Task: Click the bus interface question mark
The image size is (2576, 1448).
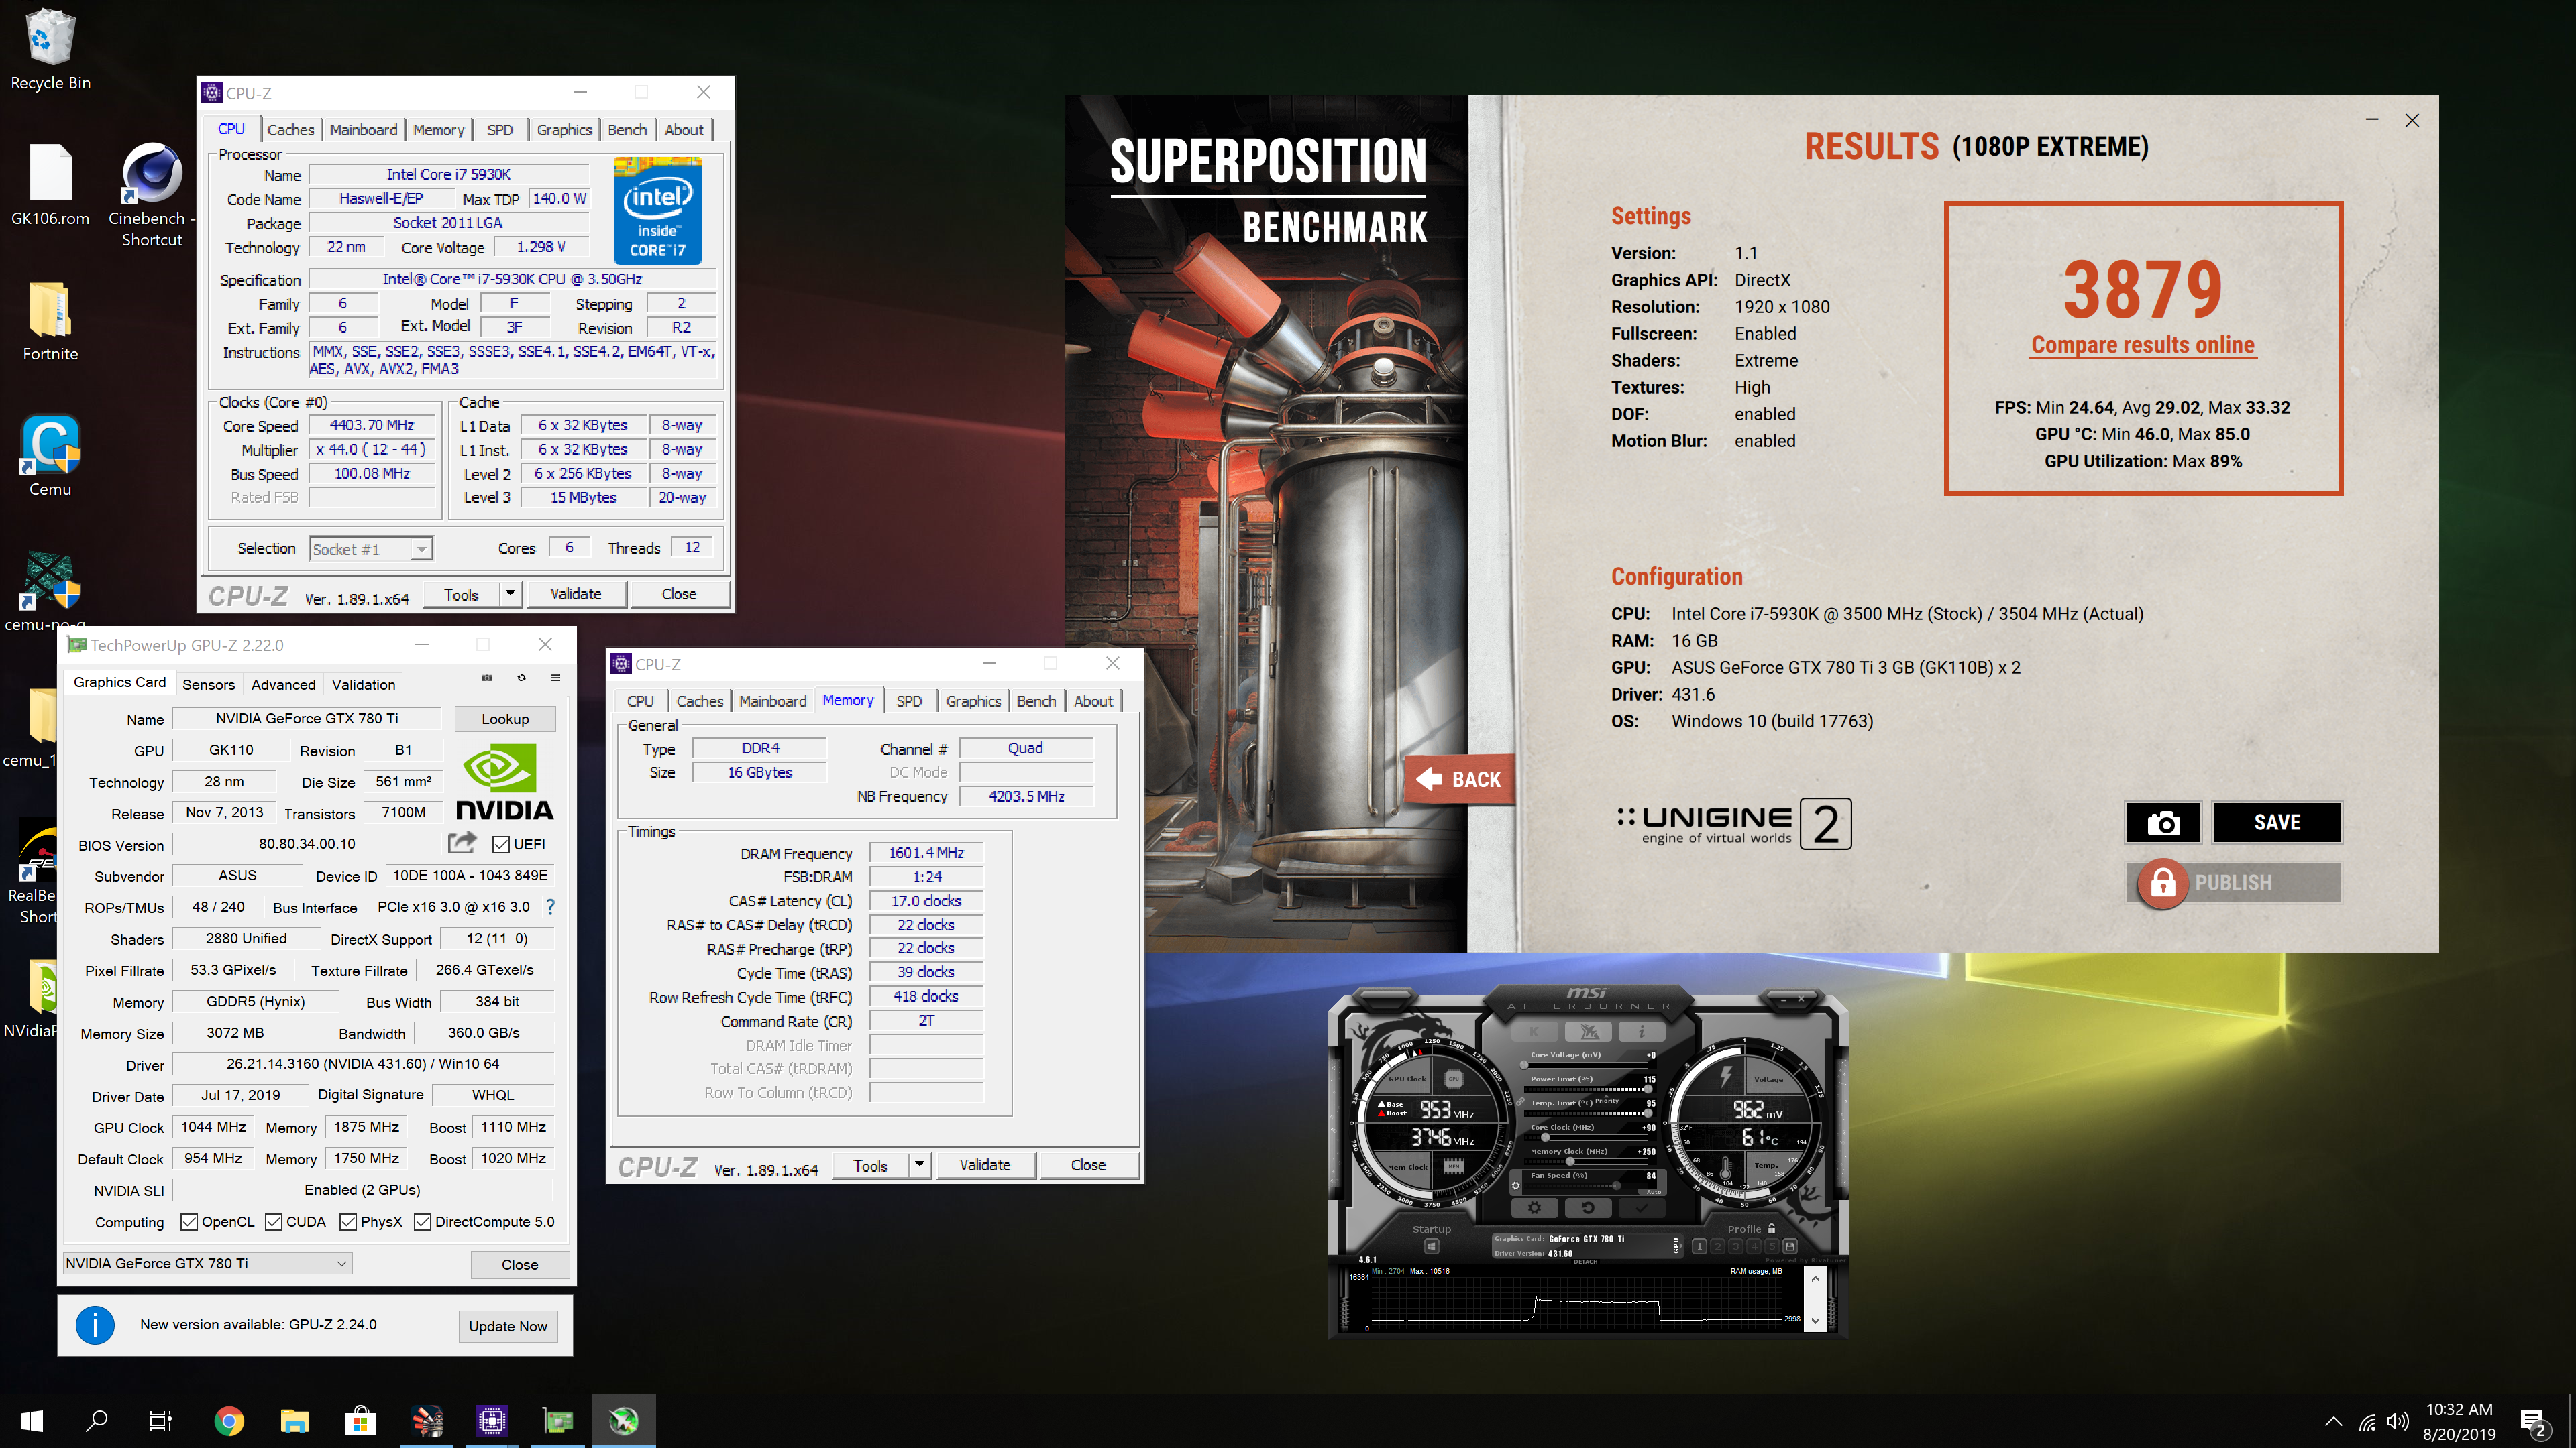Action: pos(550,906)
